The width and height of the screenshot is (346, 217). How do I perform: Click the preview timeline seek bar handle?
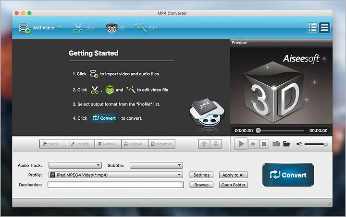tap(258, 131)
